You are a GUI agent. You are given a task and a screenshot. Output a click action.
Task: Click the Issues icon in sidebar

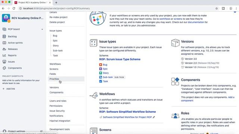(4, 62)
